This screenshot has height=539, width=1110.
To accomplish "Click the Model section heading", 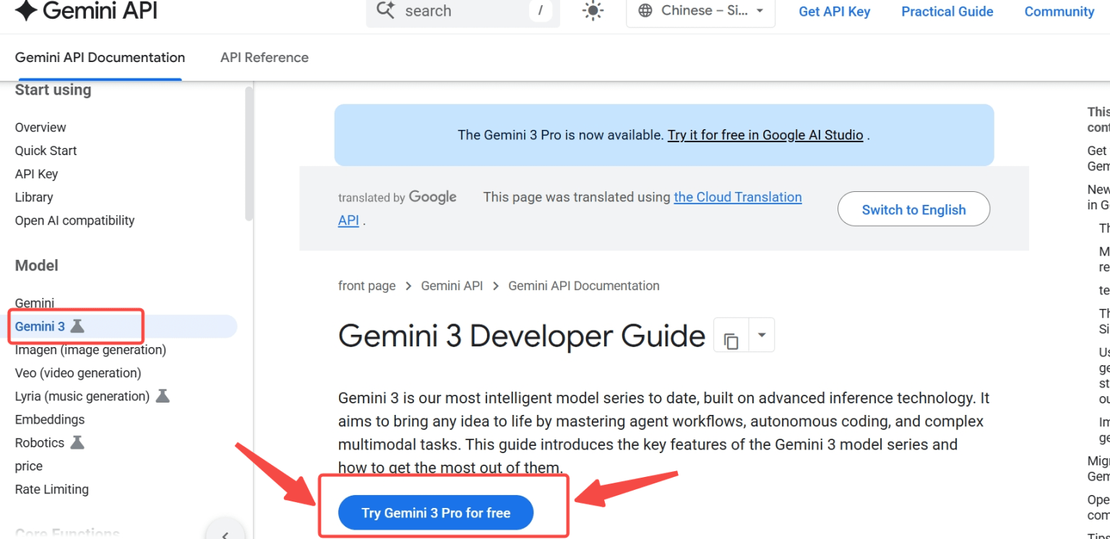I will (37, 266).
